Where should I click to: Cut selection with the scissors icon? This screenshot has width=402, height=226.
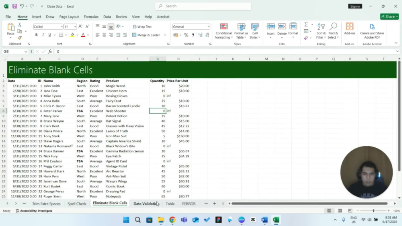coord(20,25)
